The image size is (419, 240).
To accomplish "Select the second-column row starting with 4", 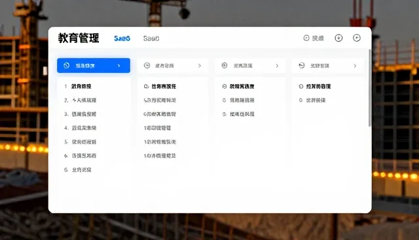I will click(160, 114).
